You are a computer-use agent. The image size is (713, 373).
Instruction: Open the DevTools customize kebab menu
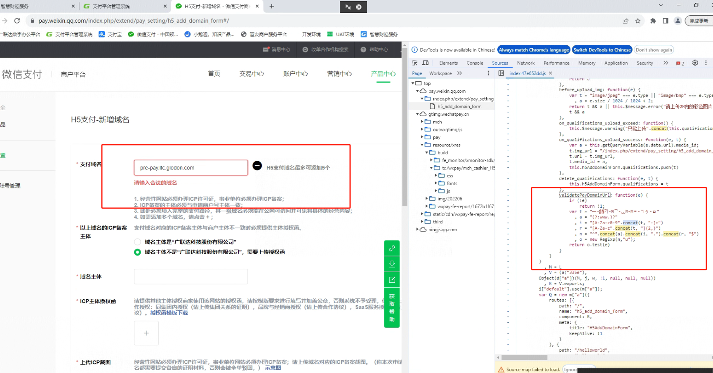pos(706,63)
